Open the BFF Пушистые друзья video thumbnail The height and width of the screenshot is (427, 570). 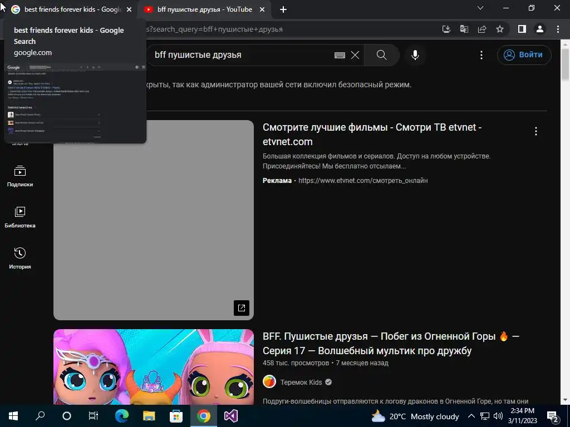[x=154, y=367]
